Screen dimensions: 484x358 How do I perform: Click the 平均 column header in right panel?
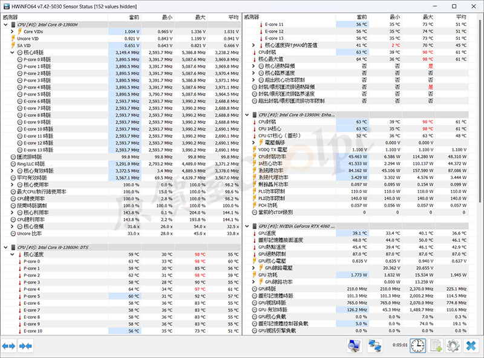click(x=460, y=18)
